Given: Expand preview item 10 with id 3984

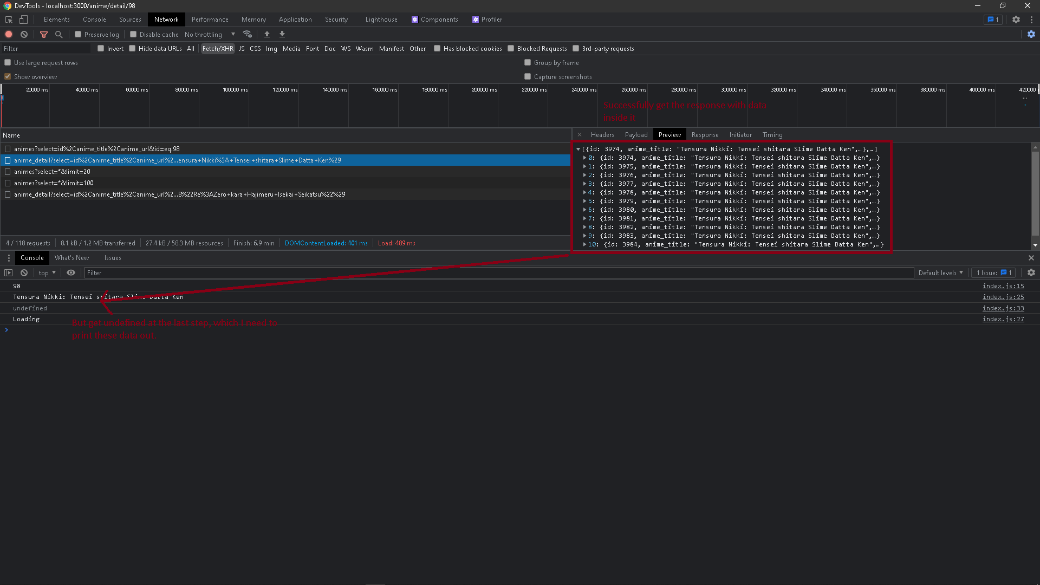Looking at the screenshot, I should [584, 244].
